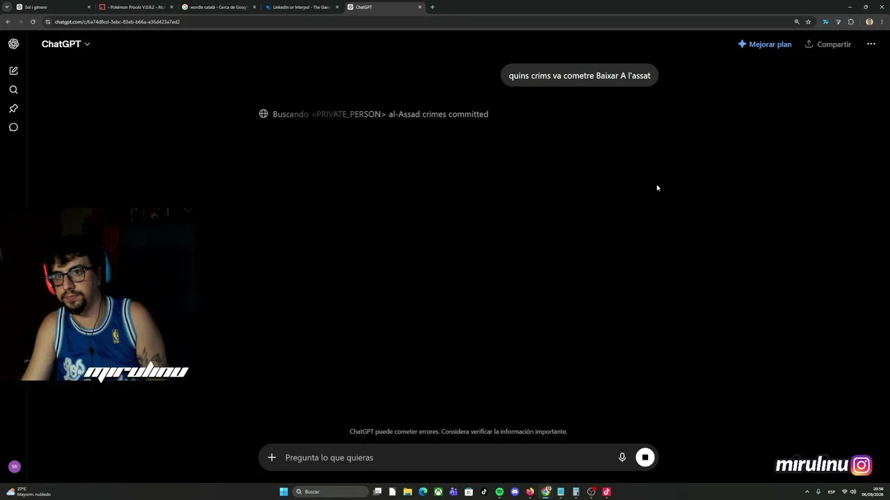The height and width of the screenshot is (500, 890).
Task: Close the ChatGPT browser tab
Action: [x=420, y=7]
